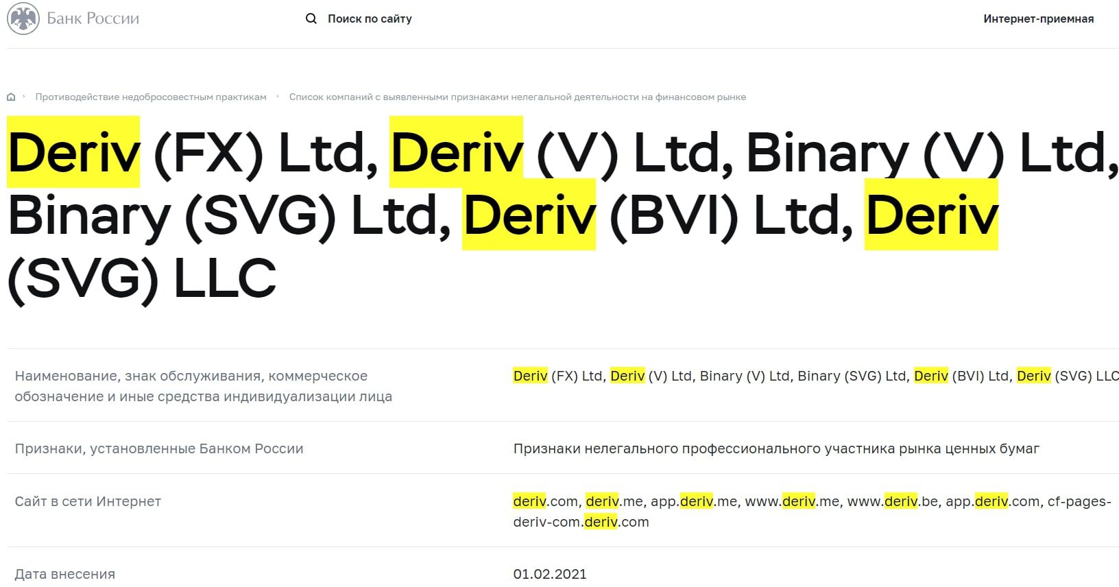The image size is (1119, 587).
Task: Click the home breadcrumb icon
Action: pyautogui.click(x=11, y=97)
